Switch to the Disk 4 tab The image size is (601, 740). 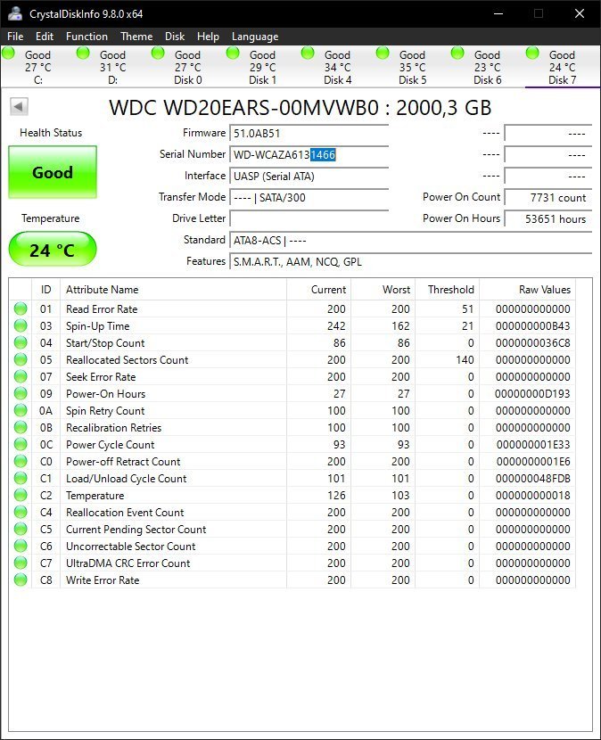(x=337, y=68)
